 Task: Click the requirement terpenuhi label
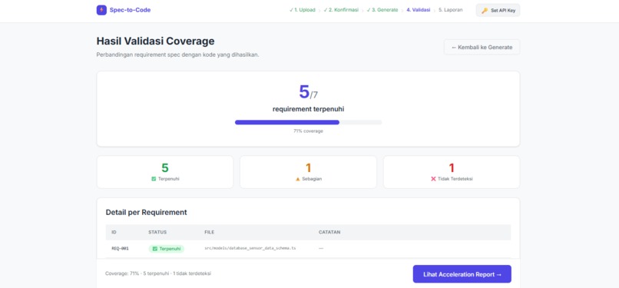point(308,109)
